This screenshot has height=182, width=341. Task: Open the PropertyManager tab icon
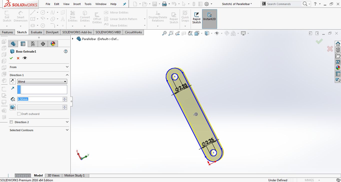coord(23,44)
